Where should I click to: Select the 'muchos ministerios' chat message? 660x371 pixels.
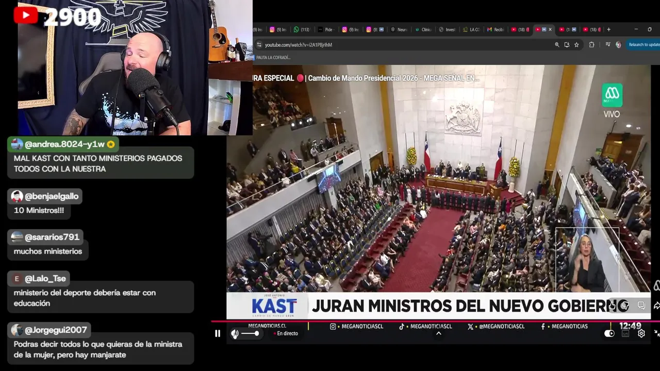tap(48, 251)
